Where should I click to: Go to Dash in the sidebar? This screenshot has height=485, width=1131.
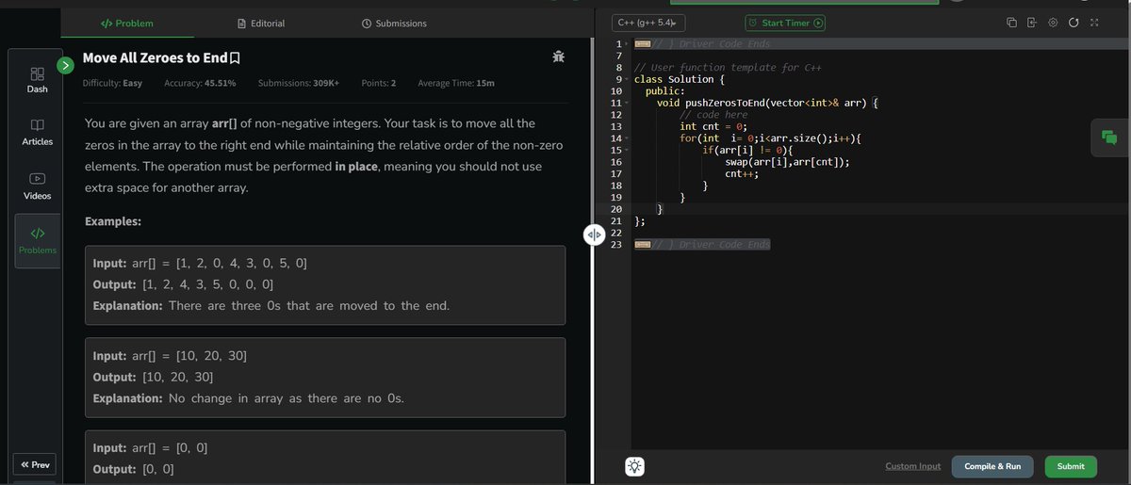[38, 80]
